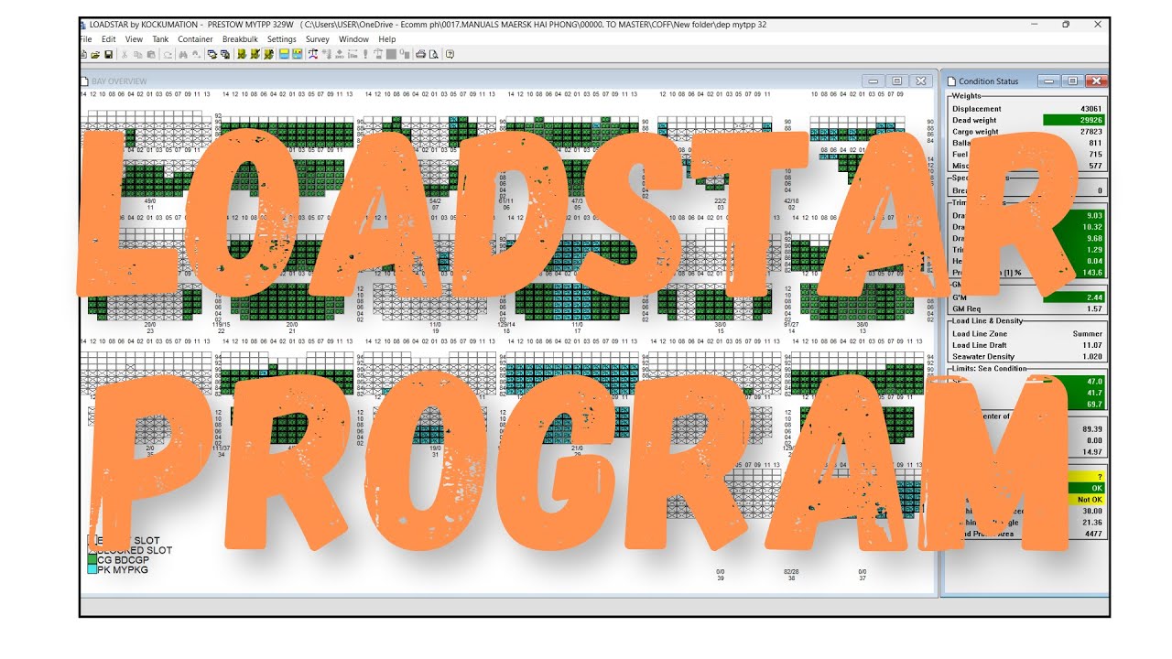The height and width of the screenshot is (659, 1172).
Task: Open the Tank menu
Action: (x=160, y=39)
